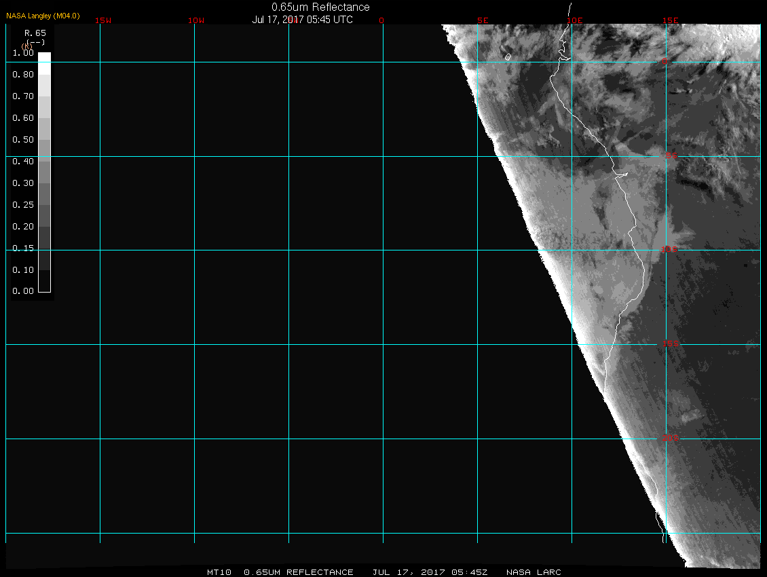The image size is (767, 577).
Task: Click the "5E" longitude label
Action: (x=483, y=20)
